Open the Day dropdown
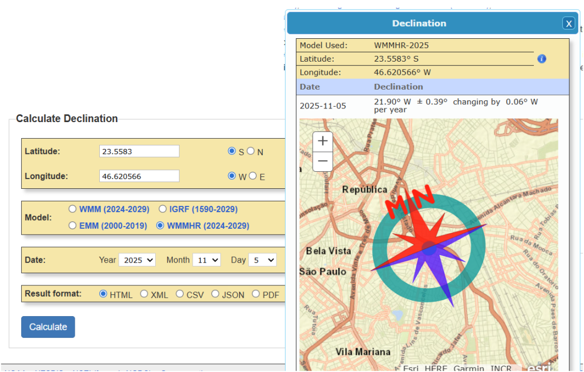The height and width of the screenshot is (372, 584). pyautogui.click(x=262, y=260)
